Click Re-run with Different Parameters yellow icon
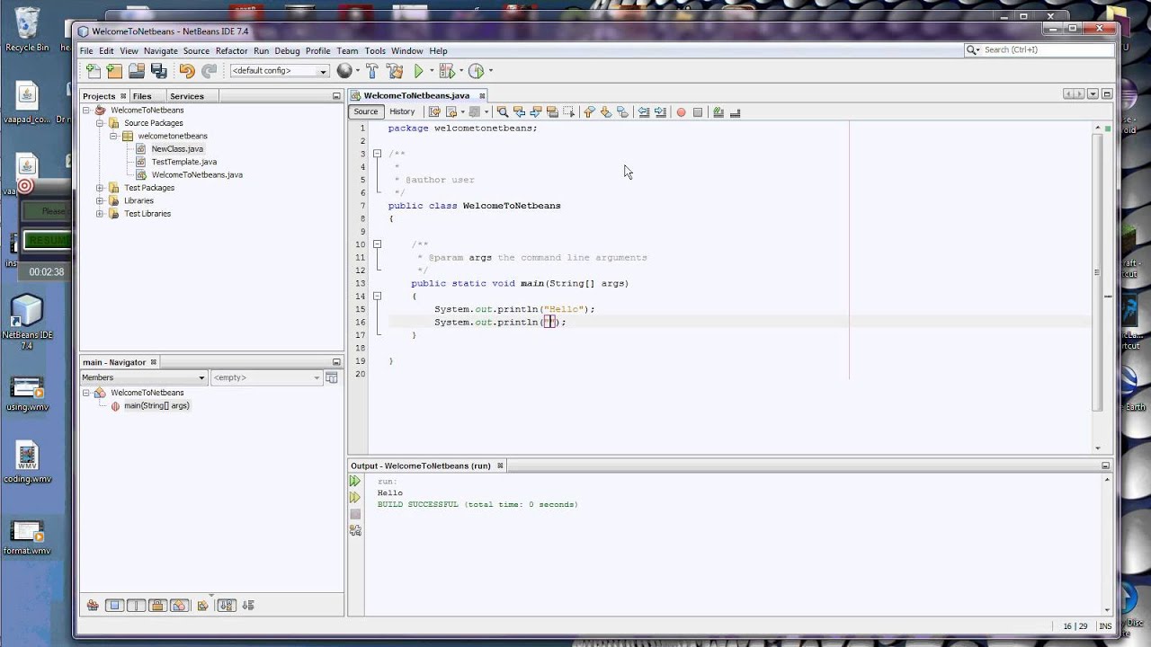The height and width of the screenshot is (647, 1151). (355, 498)
